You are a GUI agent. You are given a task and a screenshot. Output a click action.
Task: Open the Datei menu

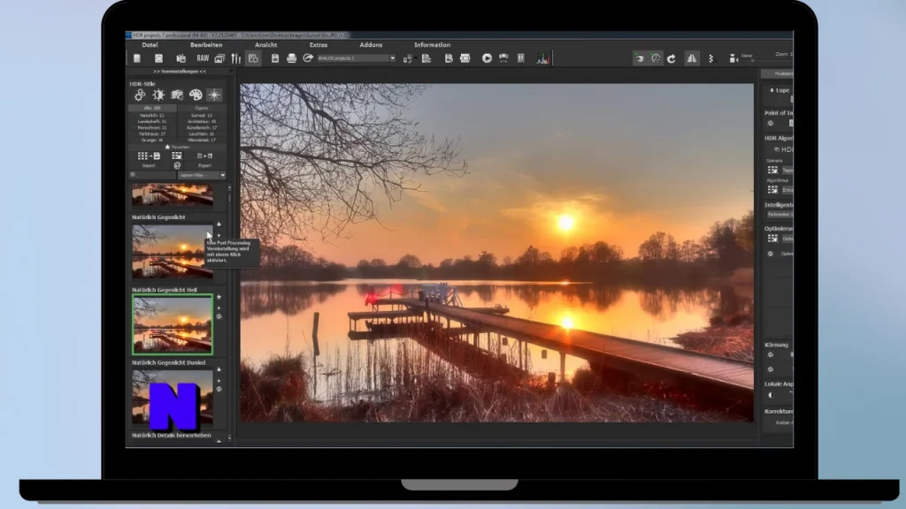pyautogui.click(x=150, y=45)
